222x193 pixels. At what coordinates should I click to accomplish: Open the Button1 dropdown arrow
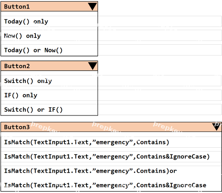[x=92, y=7]
